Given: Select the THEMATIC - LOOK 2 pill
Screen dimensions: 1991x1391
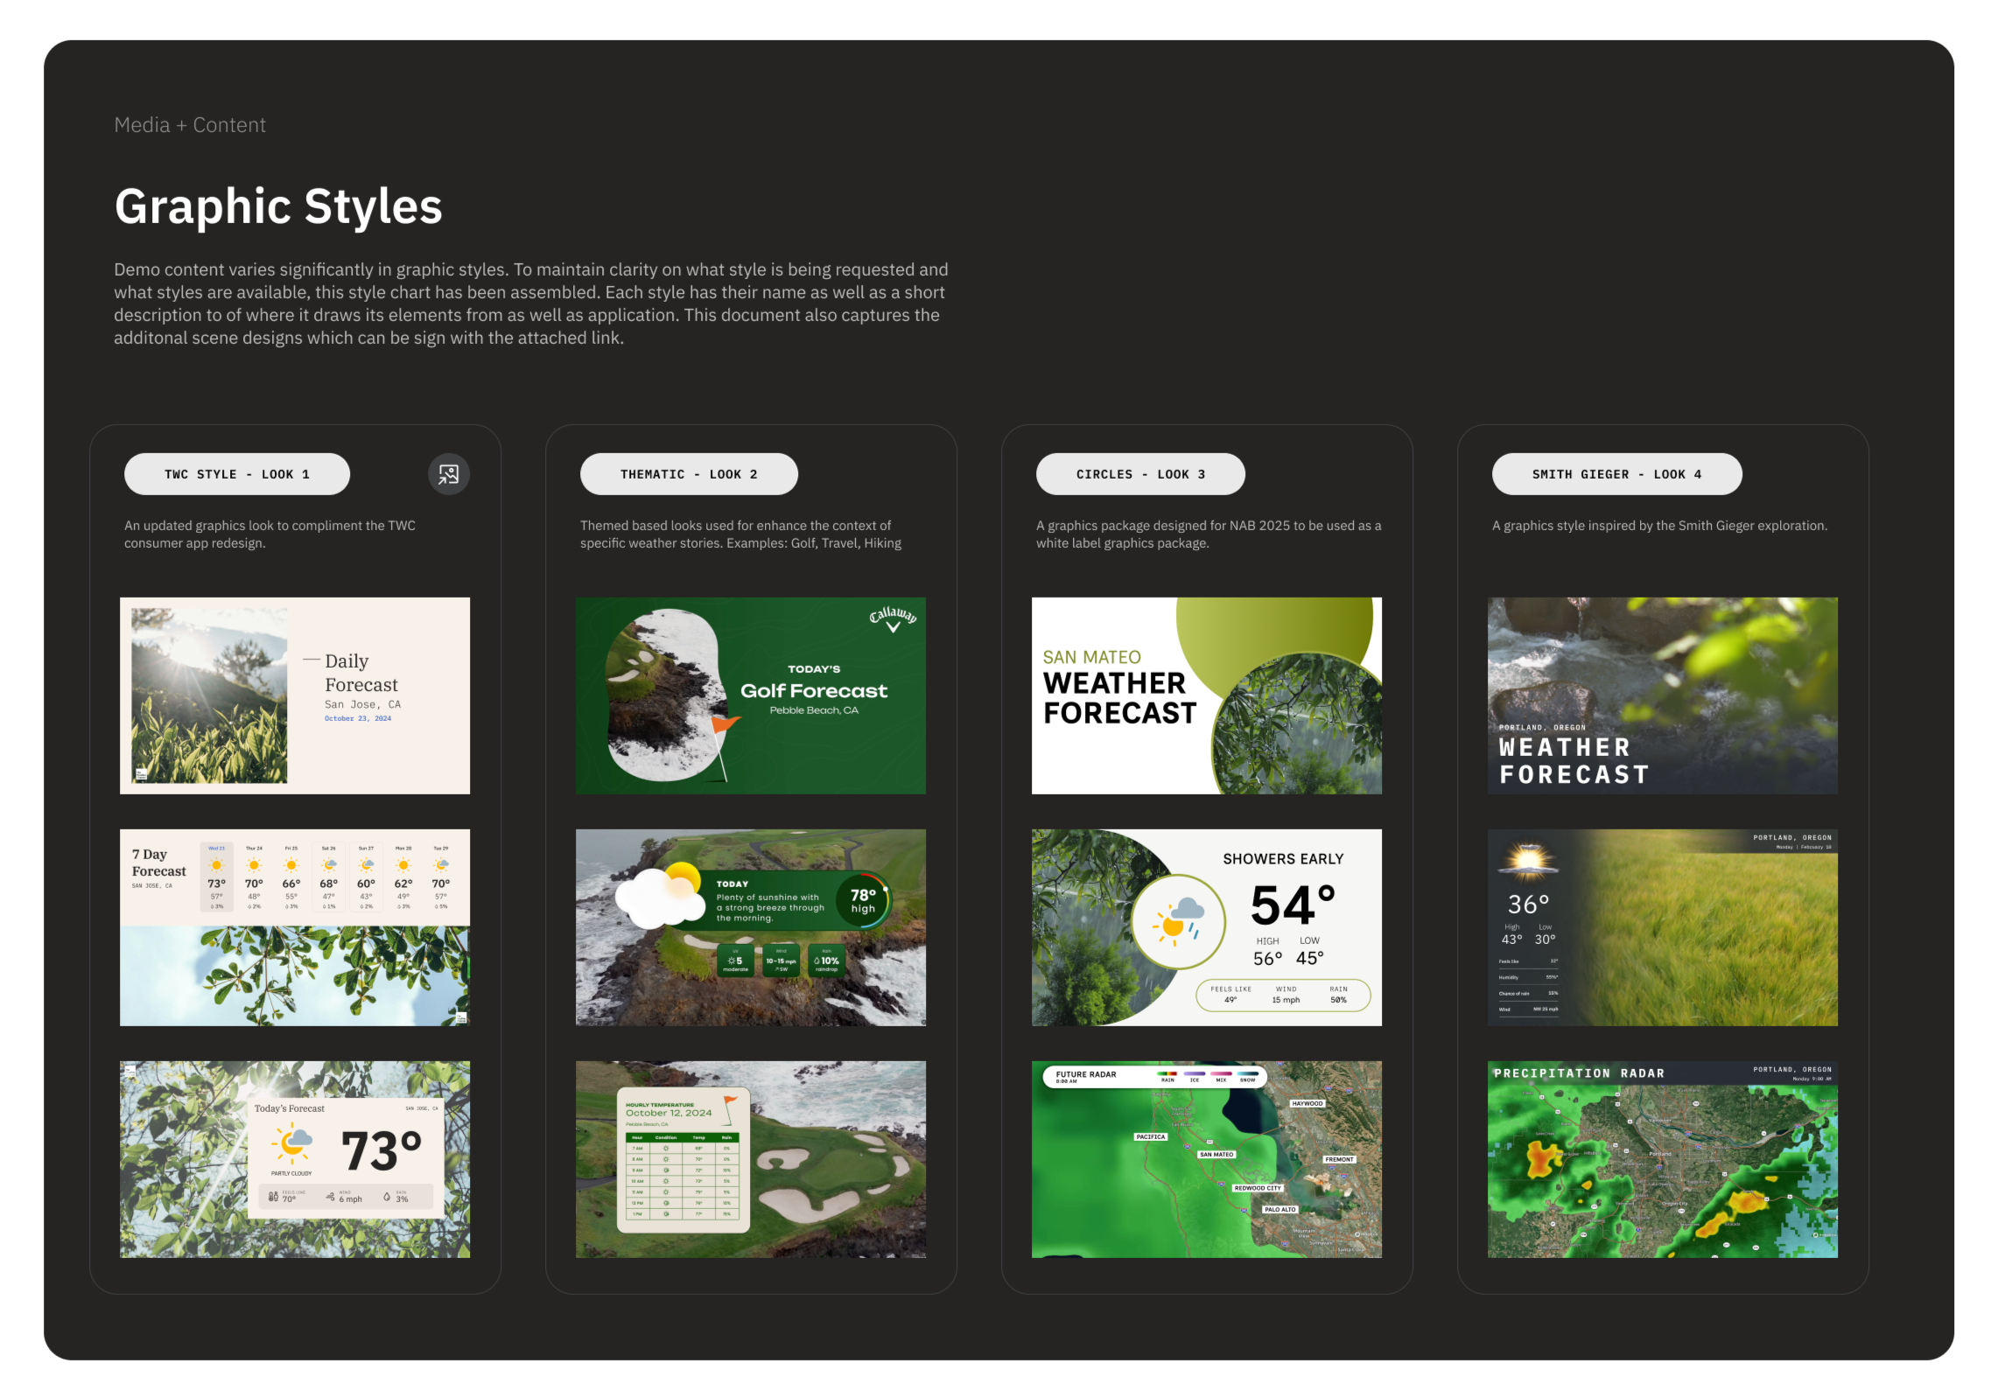Looking at the screenshot, I should (x=689, y=474).
